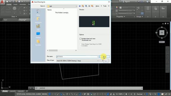Image resolution: width=171 pixels, height=96 pixels.
Task: Open FTP in the places sidebar
Action: (x=38, y=27)
